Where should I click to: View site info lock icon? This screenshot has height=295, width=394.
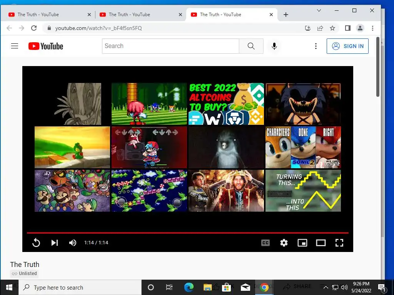[x=49, y=28]
